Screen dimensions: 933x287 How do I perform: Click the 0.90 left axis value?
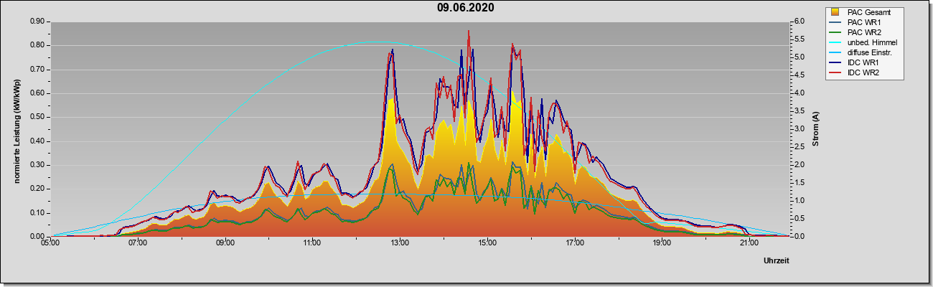coord(37,22)
